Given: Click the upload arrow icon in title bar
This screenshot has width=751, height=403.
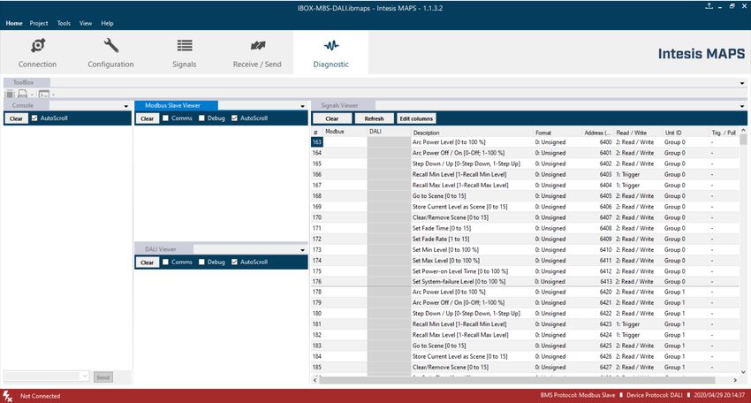Looking at the screenshot, I should click(709, 6).
